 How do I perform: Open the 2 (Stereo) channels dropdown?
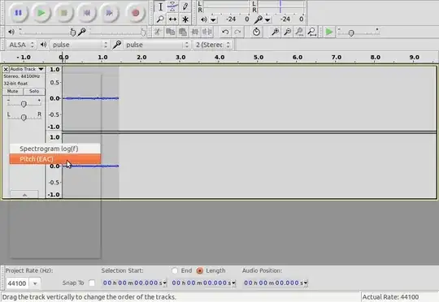pyautogui.click(x=213, y=45)
